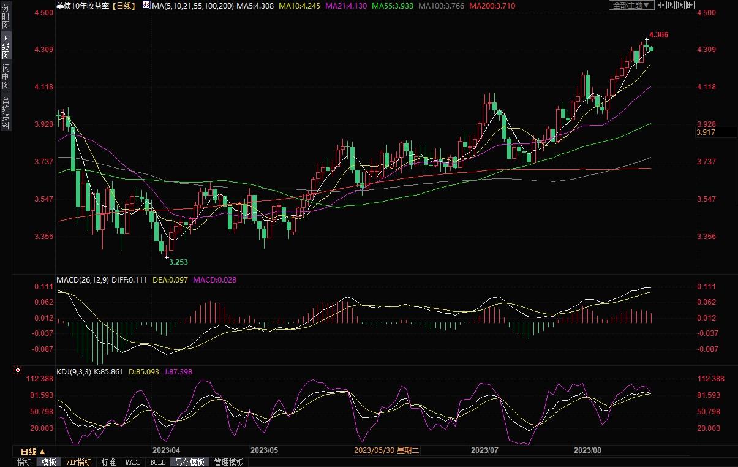Click the 另存模板 button

click(x=189, y=462)
